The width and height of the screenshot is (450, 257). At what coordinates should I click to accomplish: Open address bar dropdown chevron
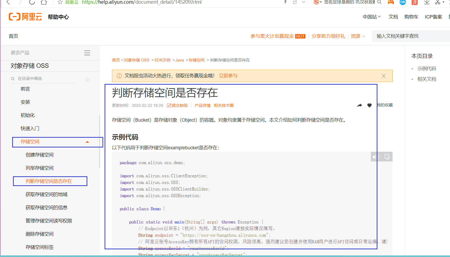pyautogui.click(x=304, y=2)
